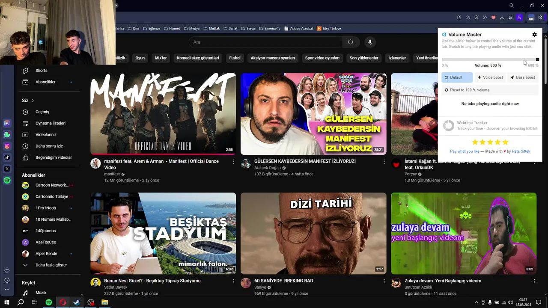This screenshot has height=308, width=548.
Task: Open TikTok in Opera sidebar
Action: tap(7, 157)
